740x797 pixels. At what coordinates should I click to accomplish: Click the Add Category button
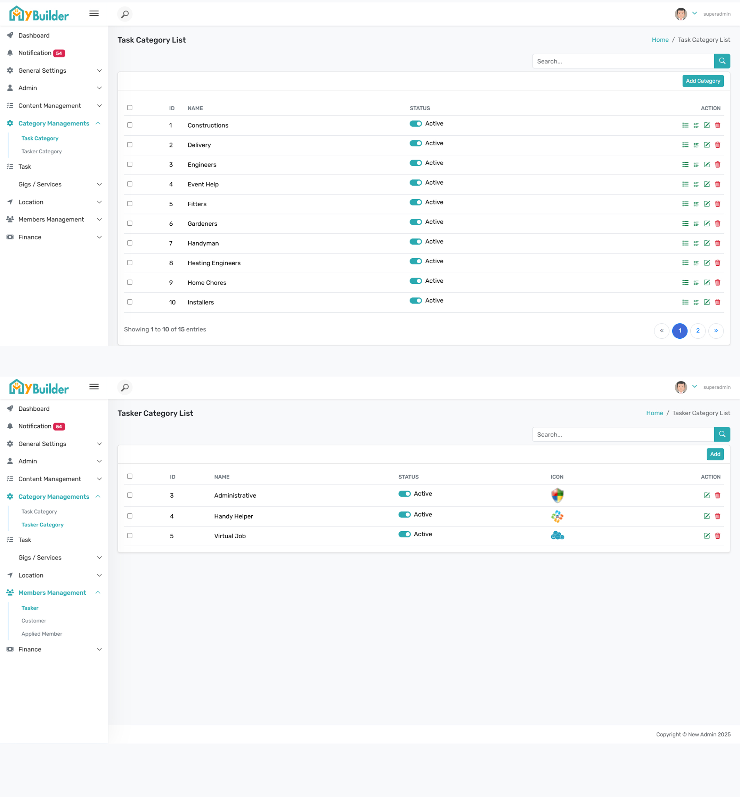[702, 81]
